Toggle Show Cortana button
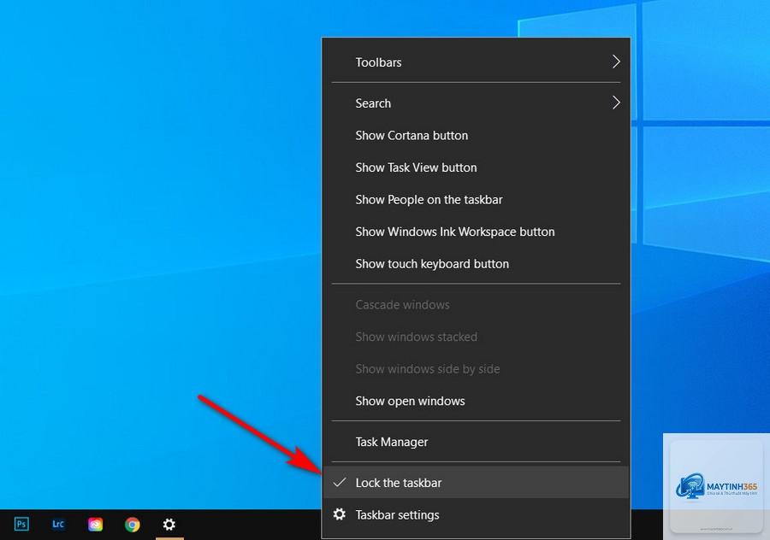The width and height of the screenshot is (770, 540). [x=476, y=135]
